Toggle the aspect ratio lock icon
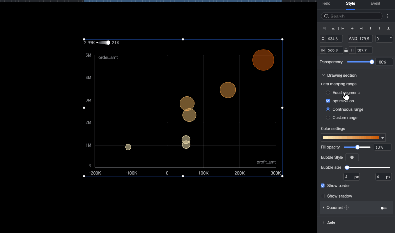The image size is (395, 233). tap(346, 50)
